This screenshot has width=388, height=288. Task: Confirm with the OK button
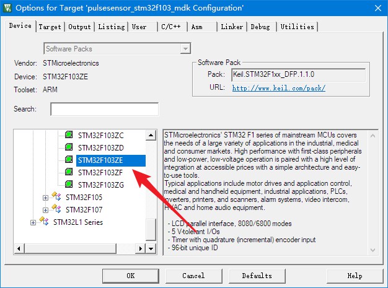coord(131,276)
